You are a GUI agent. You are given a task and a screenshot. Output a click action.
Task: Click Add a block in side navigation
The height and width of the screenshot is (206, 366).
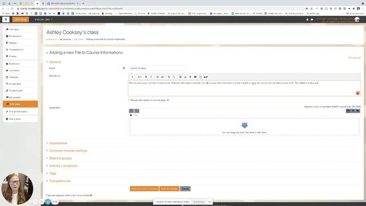tap(21, 119)
